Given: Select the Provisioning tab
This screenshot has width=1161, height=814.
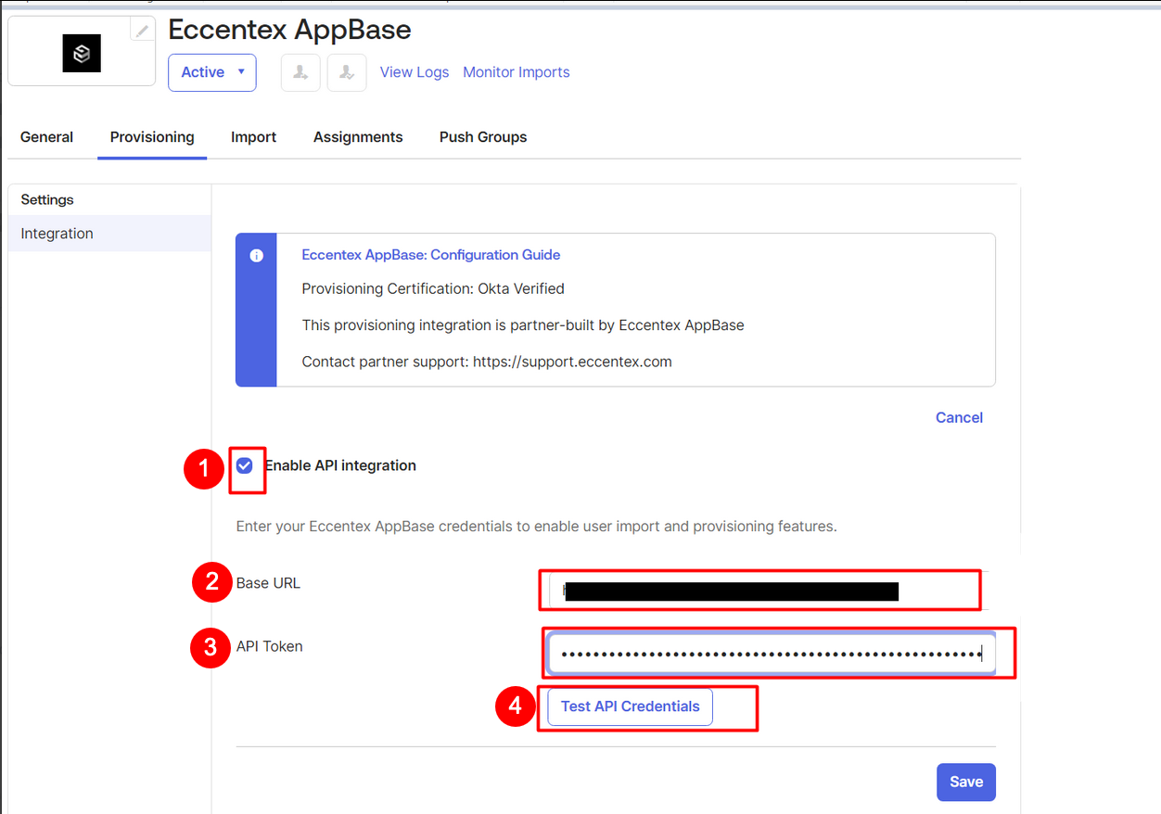Looking at the screenshot, I should pos(152,137).
